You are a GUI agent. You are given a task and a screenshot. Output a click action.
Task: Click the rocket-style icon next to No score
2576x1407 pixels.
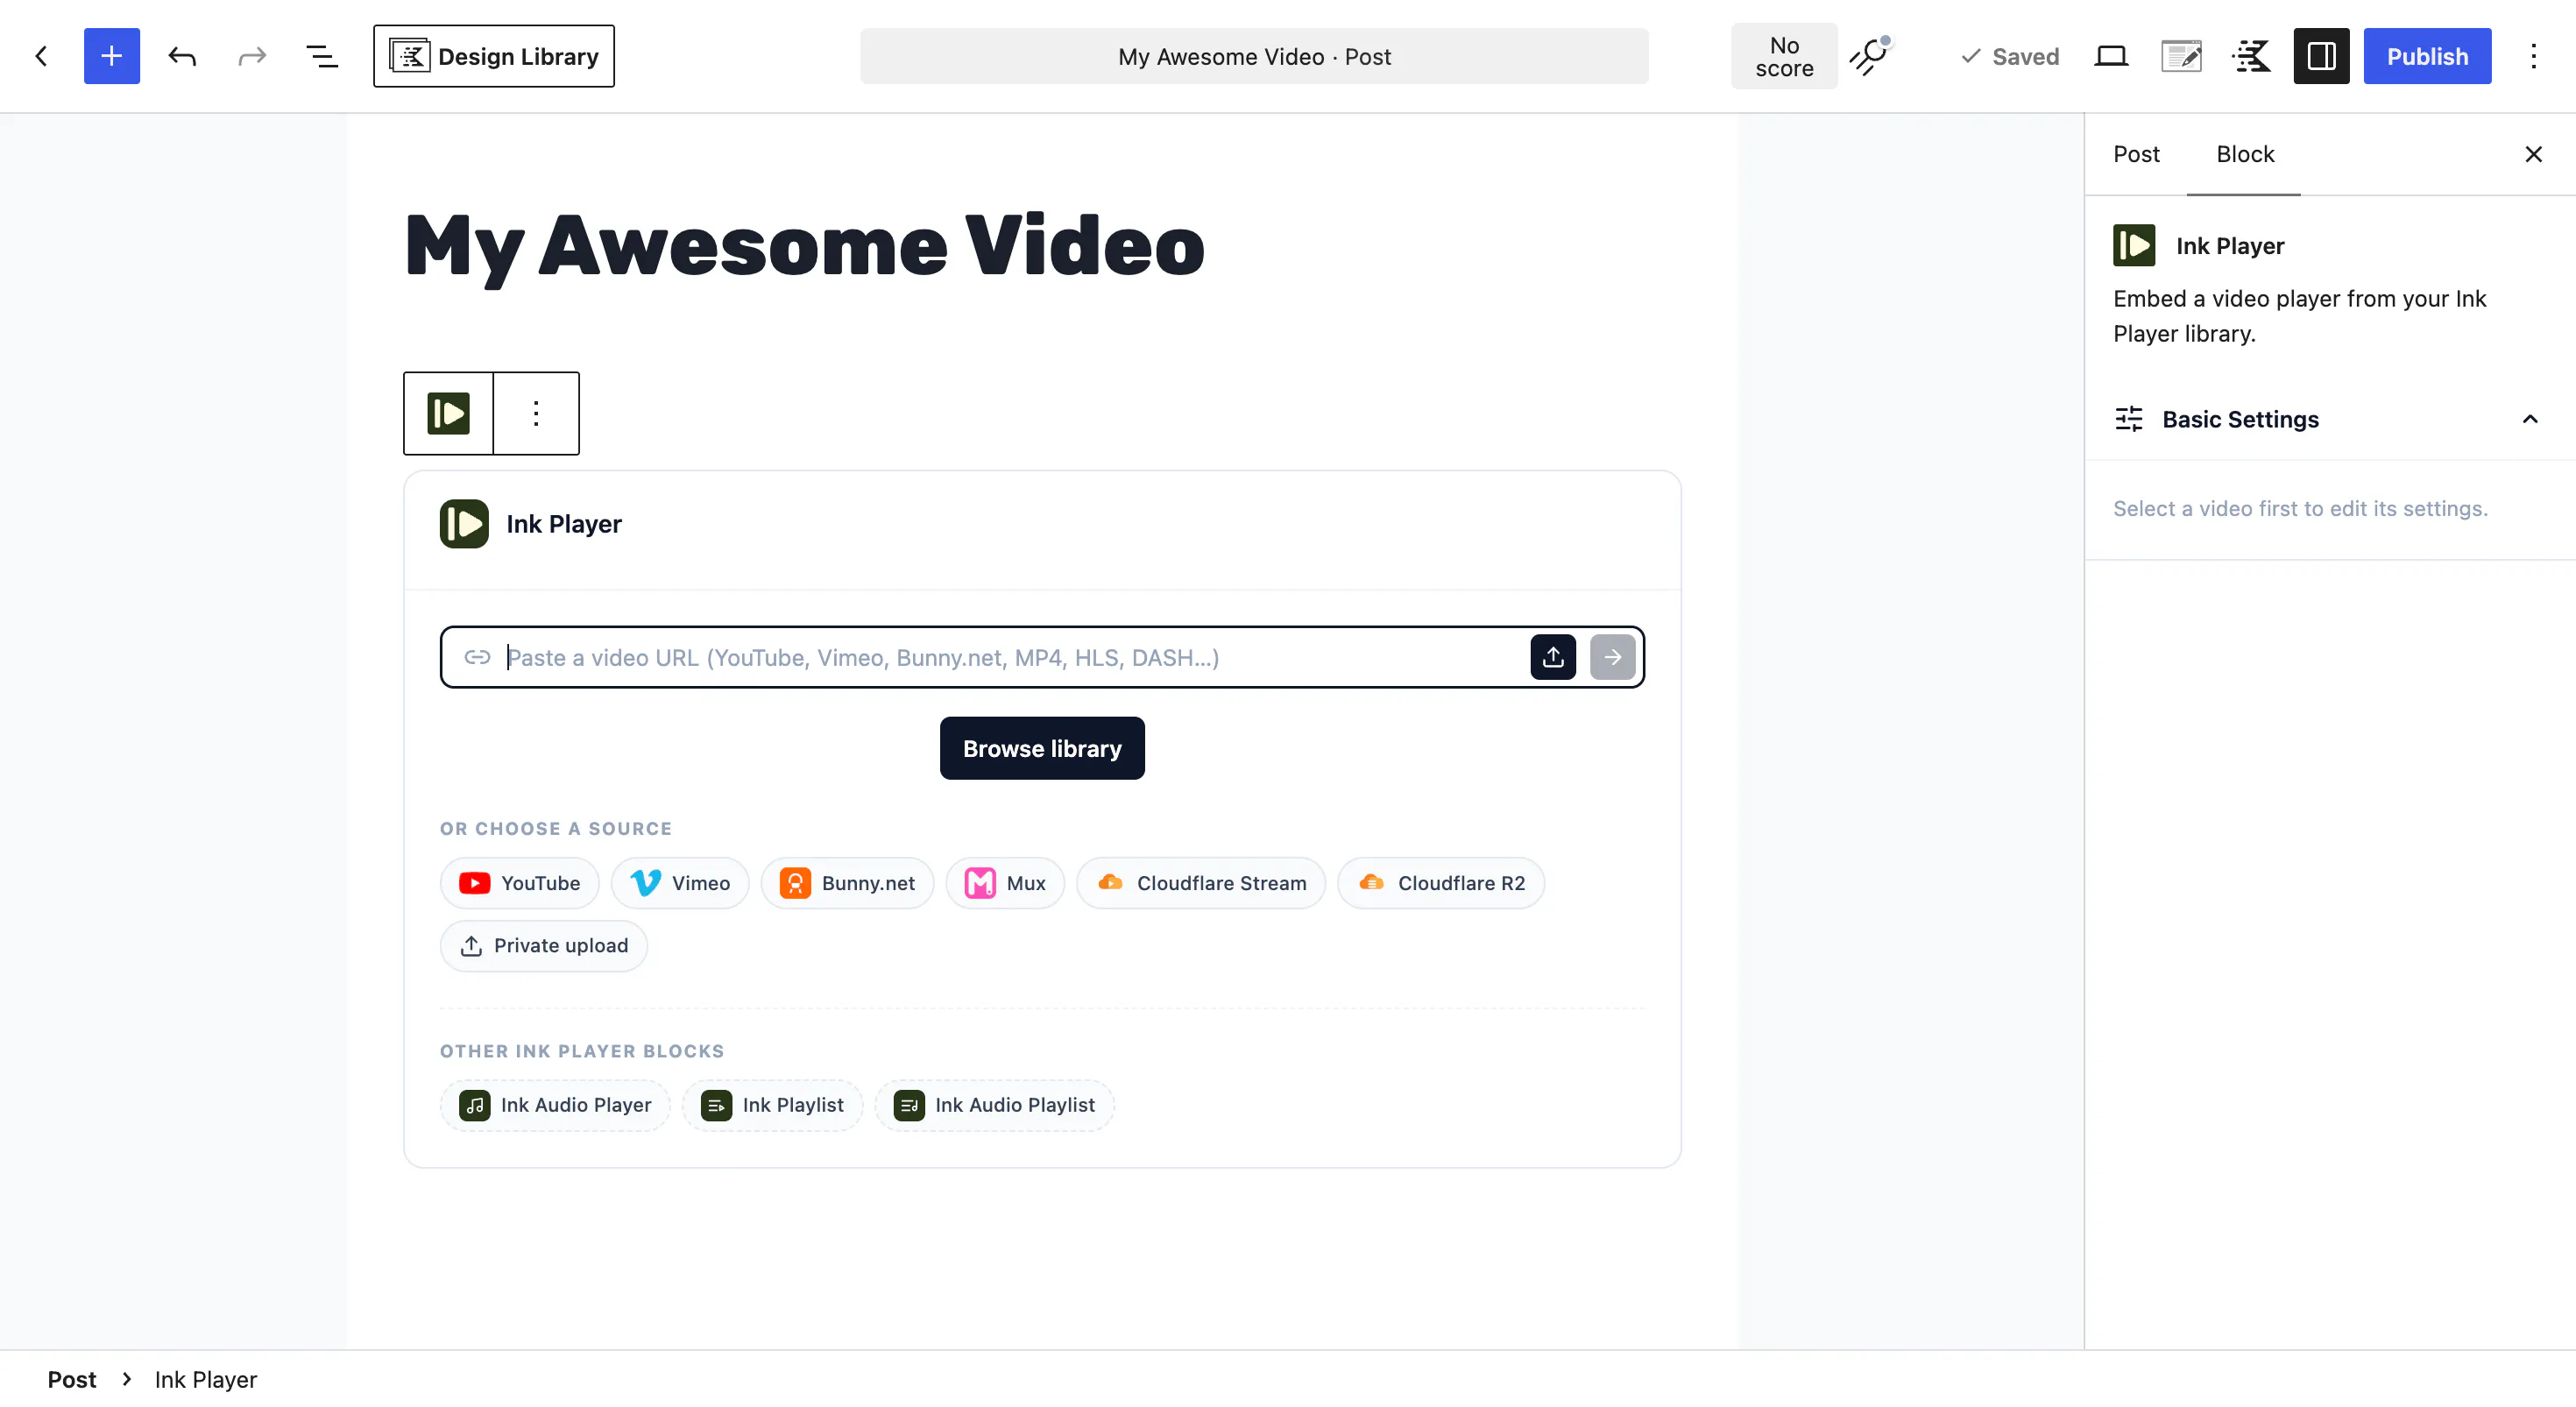pos(1869,56)
